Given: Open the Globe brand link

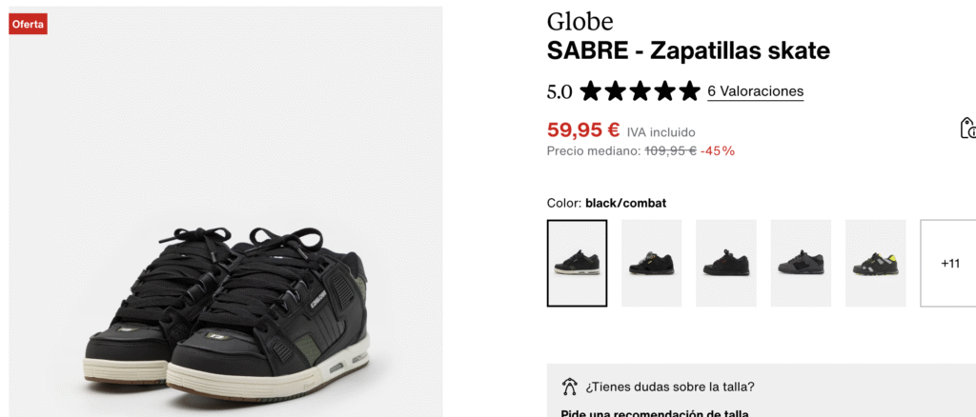Looking at the screenshot, I should pyautogui.click(x=579, y=22).
